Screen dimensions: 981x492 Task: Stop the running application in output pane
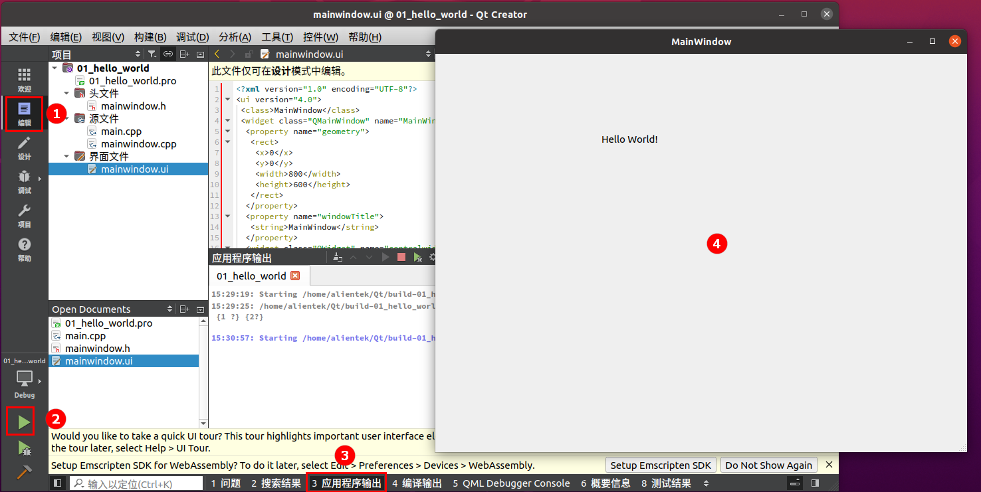pyautogui.click(x=401, y=258)
